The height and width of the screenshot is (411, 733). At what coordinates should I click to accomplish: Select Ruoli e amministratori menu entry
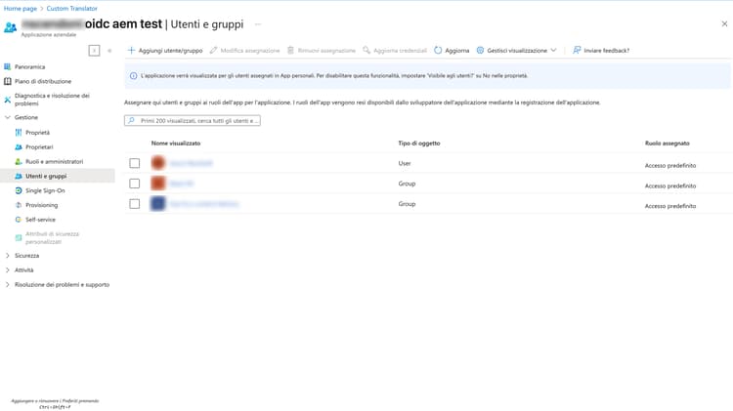point(54,162)
